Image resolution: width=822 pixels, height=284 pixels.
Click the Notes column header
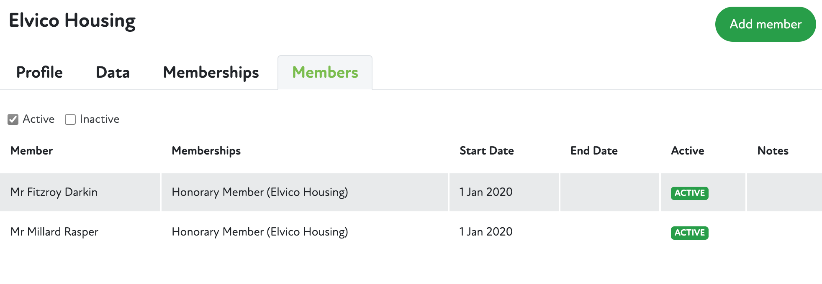click(773, 151)
